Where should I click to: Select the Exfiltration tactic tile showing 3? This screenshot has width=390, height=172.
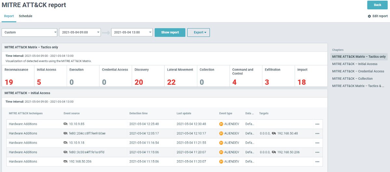pos(278,76)
